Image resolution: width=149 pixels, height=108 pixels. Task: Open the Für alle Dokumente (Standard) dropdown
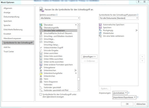[x=119, y=18]
